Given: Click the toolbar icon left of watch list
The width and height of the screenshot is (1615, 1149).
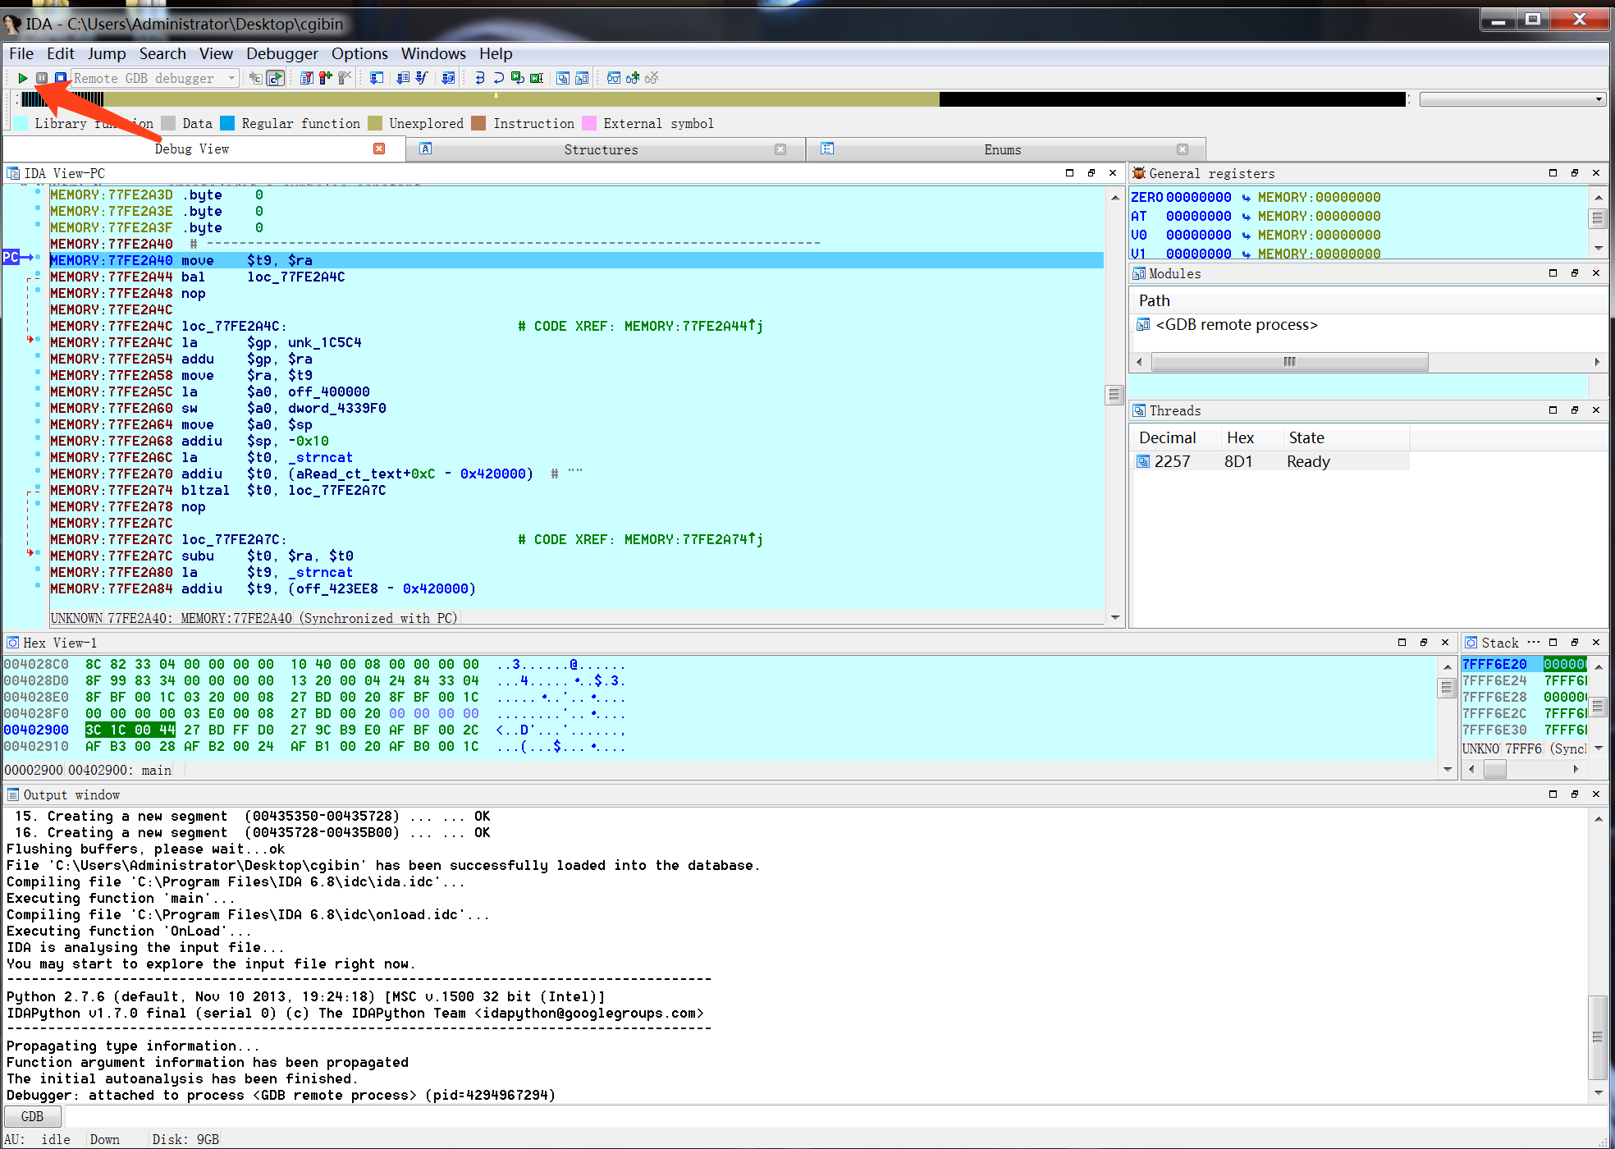Looking at the screenshot, I should coord(563,78).
